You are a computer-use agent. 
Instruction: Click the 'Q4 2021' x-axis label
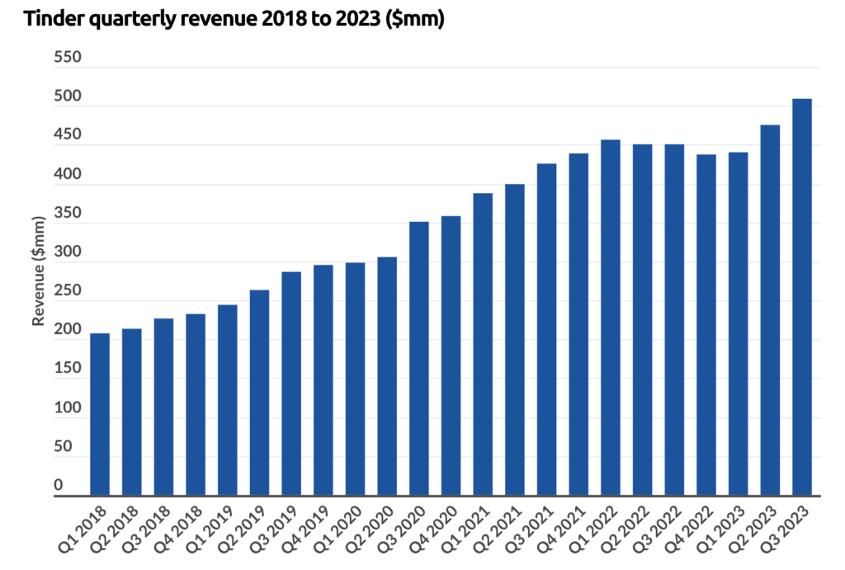point(561,530)
